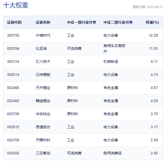Click 原材料 in the 赣锋锂业 row
This screenshot has height=162, width=164.
(x=72, y=101)
